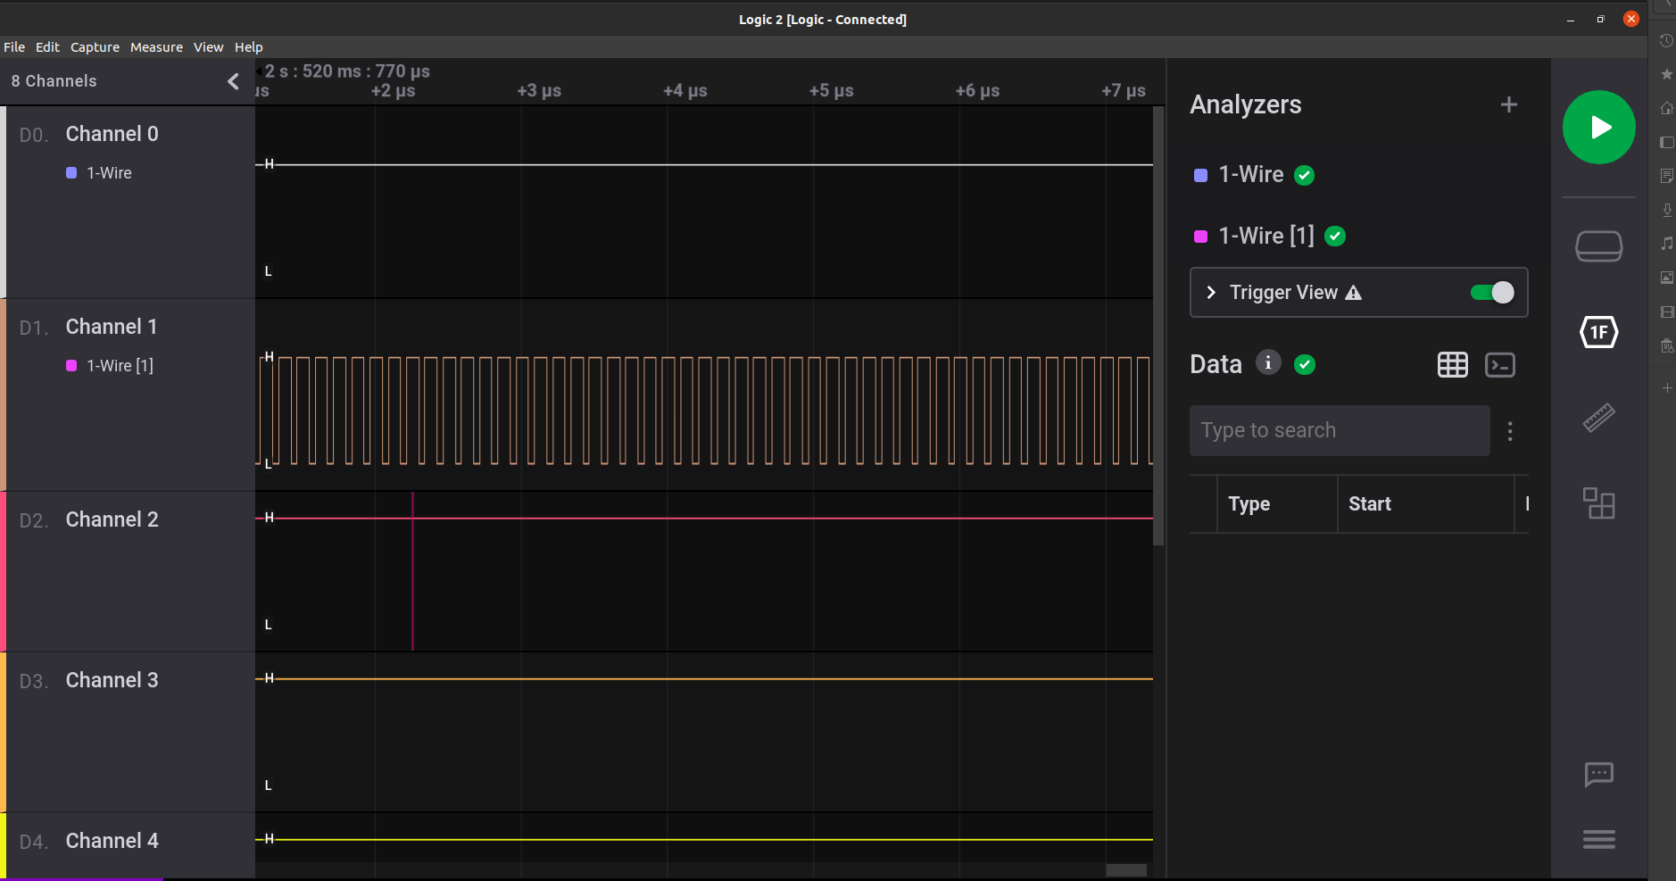The image size is (1676, 881).
Task: Click the Data info icon
Action: pyautogui.click(x=1267, y=362)
